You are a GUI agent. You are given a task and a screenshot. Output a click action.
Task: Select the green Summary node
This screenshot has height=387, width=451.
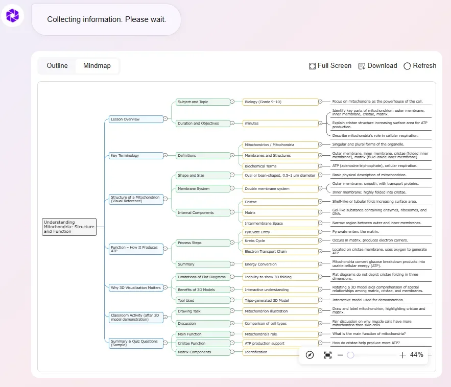coord(203,264)
